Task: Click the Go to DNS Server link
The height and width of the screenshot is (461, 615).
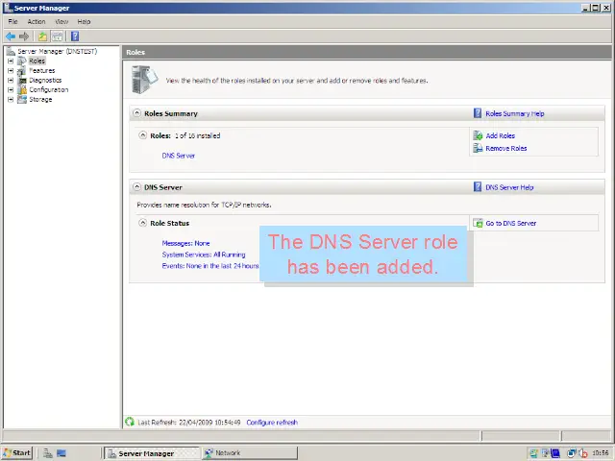Action: [x=510, y=223]
